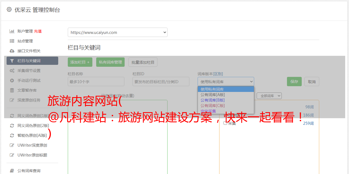Screen dimensions: 349x174
Task: Click the 186词 count
Action: 308,115
